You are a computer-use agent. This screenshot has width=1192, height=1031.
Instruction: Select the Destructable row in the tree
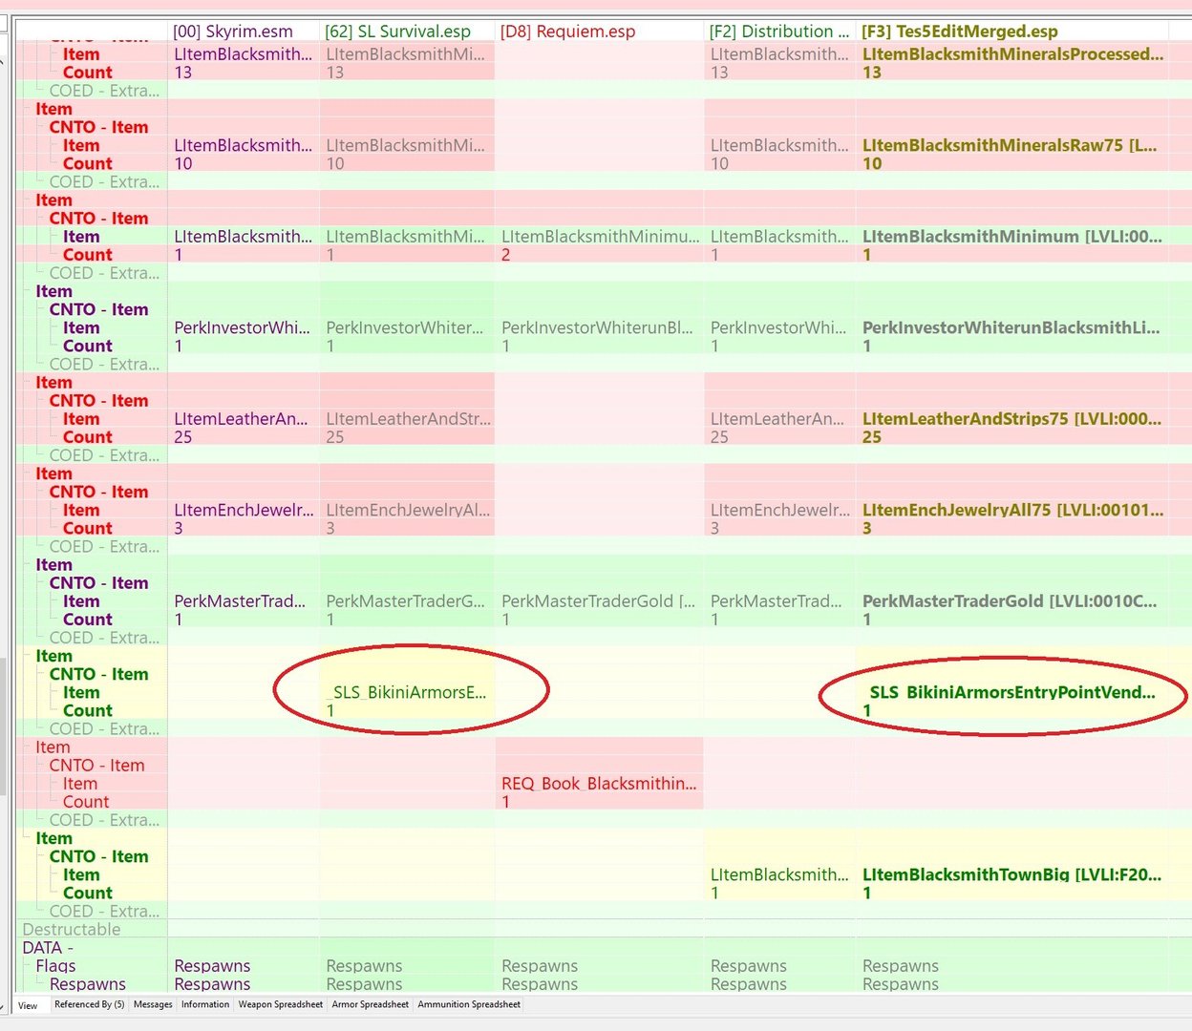(72, 930)
